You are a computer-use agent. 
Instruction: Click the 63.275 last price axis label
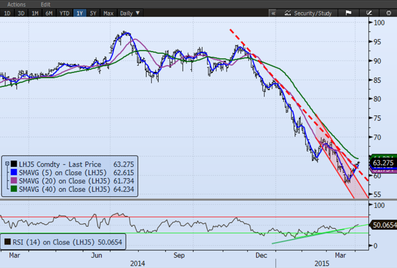(x=382, y=163)
